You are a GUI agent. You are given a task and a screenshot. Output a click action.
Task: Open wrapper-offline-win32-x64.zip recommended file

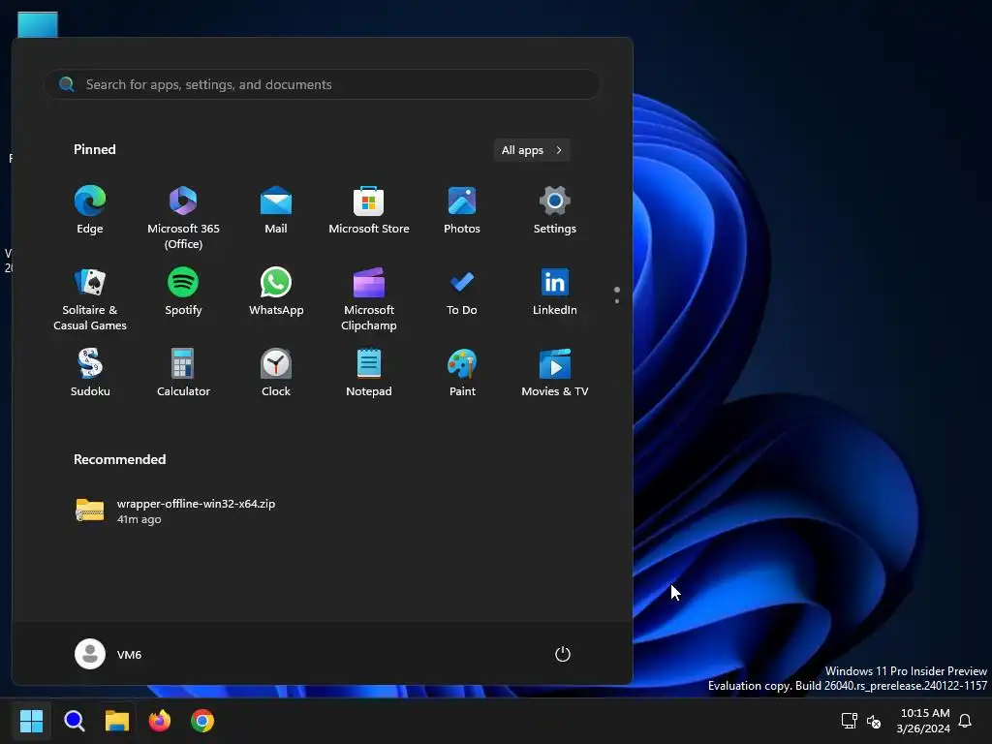coord(174,511)
